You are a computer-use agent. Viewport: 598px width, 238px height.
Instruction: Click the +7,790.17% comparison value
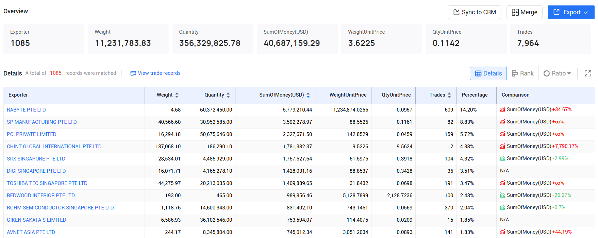coord(565,146)
